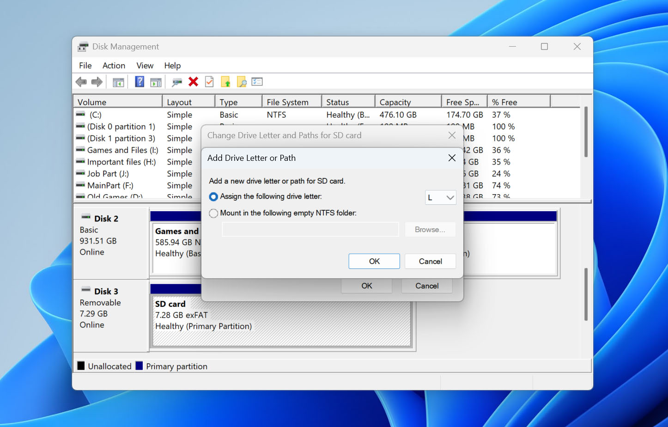
Task: Click the Back arrow in the toolbar
Action: [x=81, y=82]
